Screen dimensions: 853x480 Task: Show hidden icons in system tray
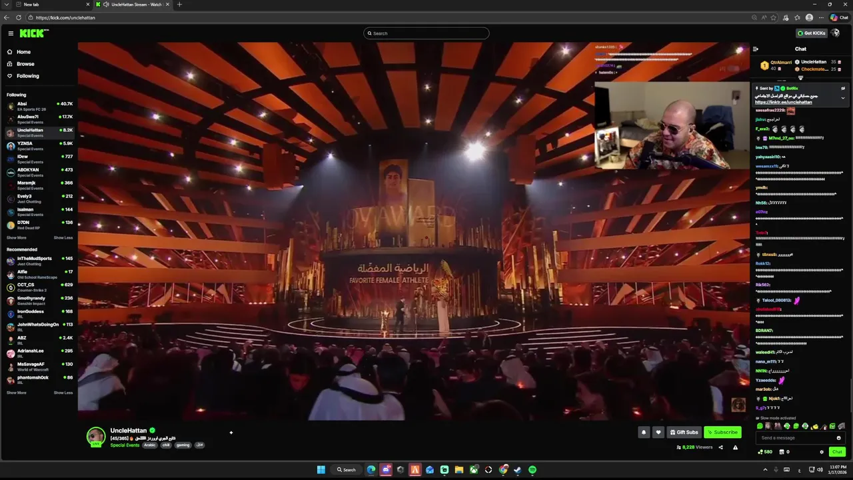coord(765,470)
